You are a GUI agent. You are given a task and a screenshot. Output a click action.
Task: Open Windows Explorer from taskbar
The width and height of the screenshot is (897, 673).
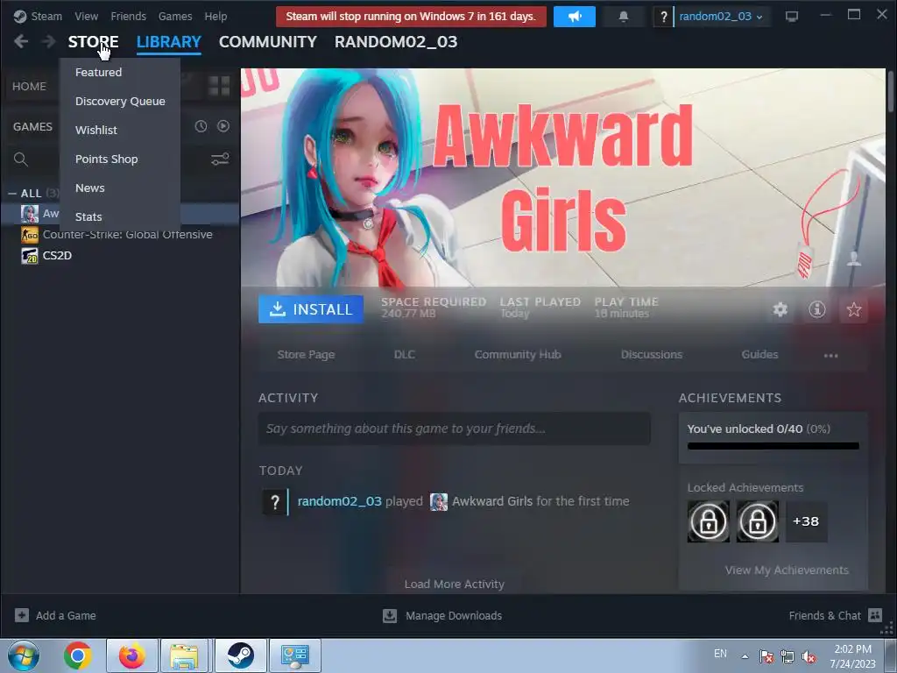coord(184,655)
